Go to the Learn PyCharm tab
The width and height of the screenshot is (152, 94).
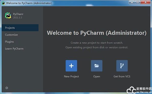20,49
